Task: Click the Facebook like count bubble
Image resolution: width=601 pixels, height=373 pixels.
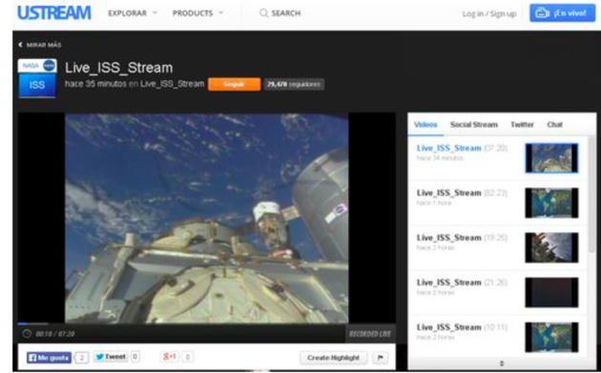Action: click(x=82, y=358)
